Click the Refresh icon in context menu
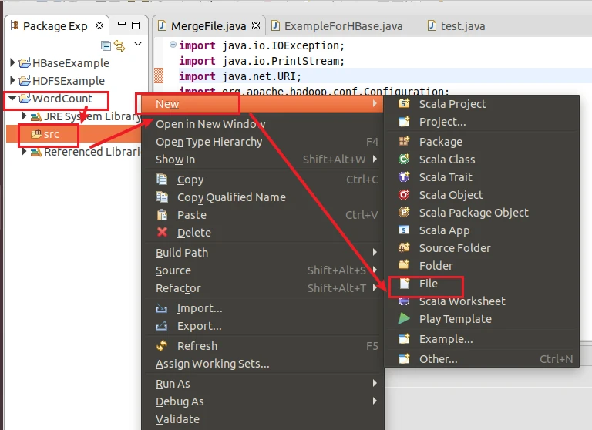The width and height of the screenshot is (592, 430). click(162, 346)
